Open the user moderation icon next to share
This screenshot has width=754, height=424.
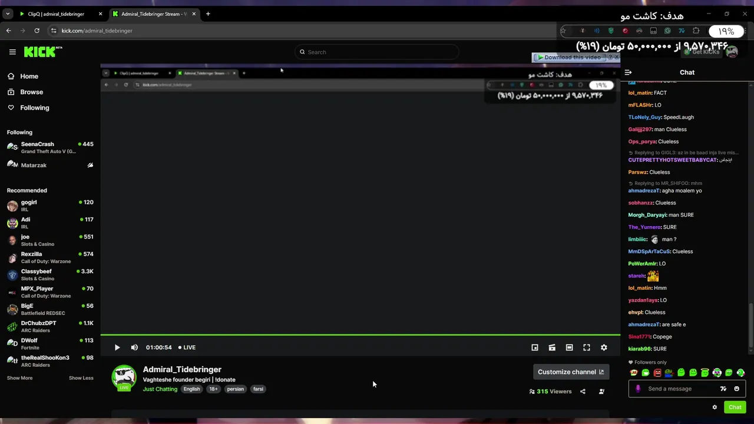[601, 392]
